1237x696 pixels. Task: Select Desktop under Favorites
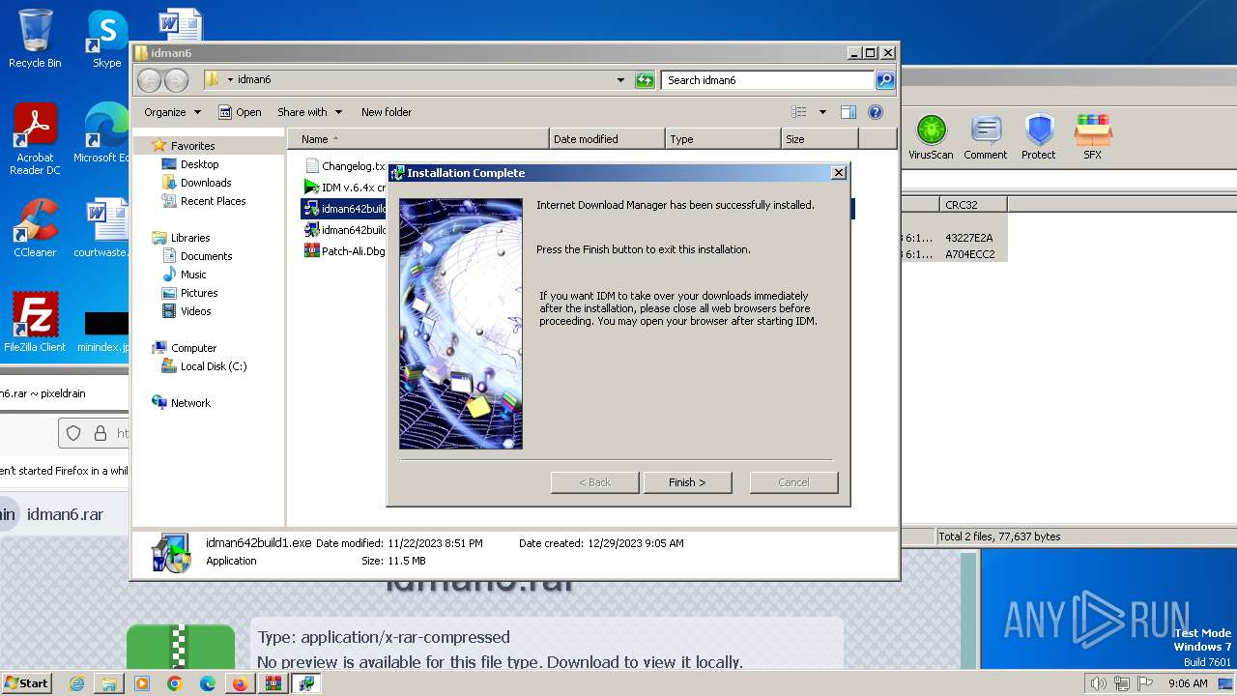tap(199, 164)
